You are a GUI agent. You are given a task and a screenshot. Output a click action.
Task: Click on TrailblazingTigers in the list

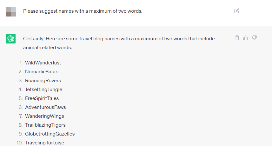pos(45,125)
